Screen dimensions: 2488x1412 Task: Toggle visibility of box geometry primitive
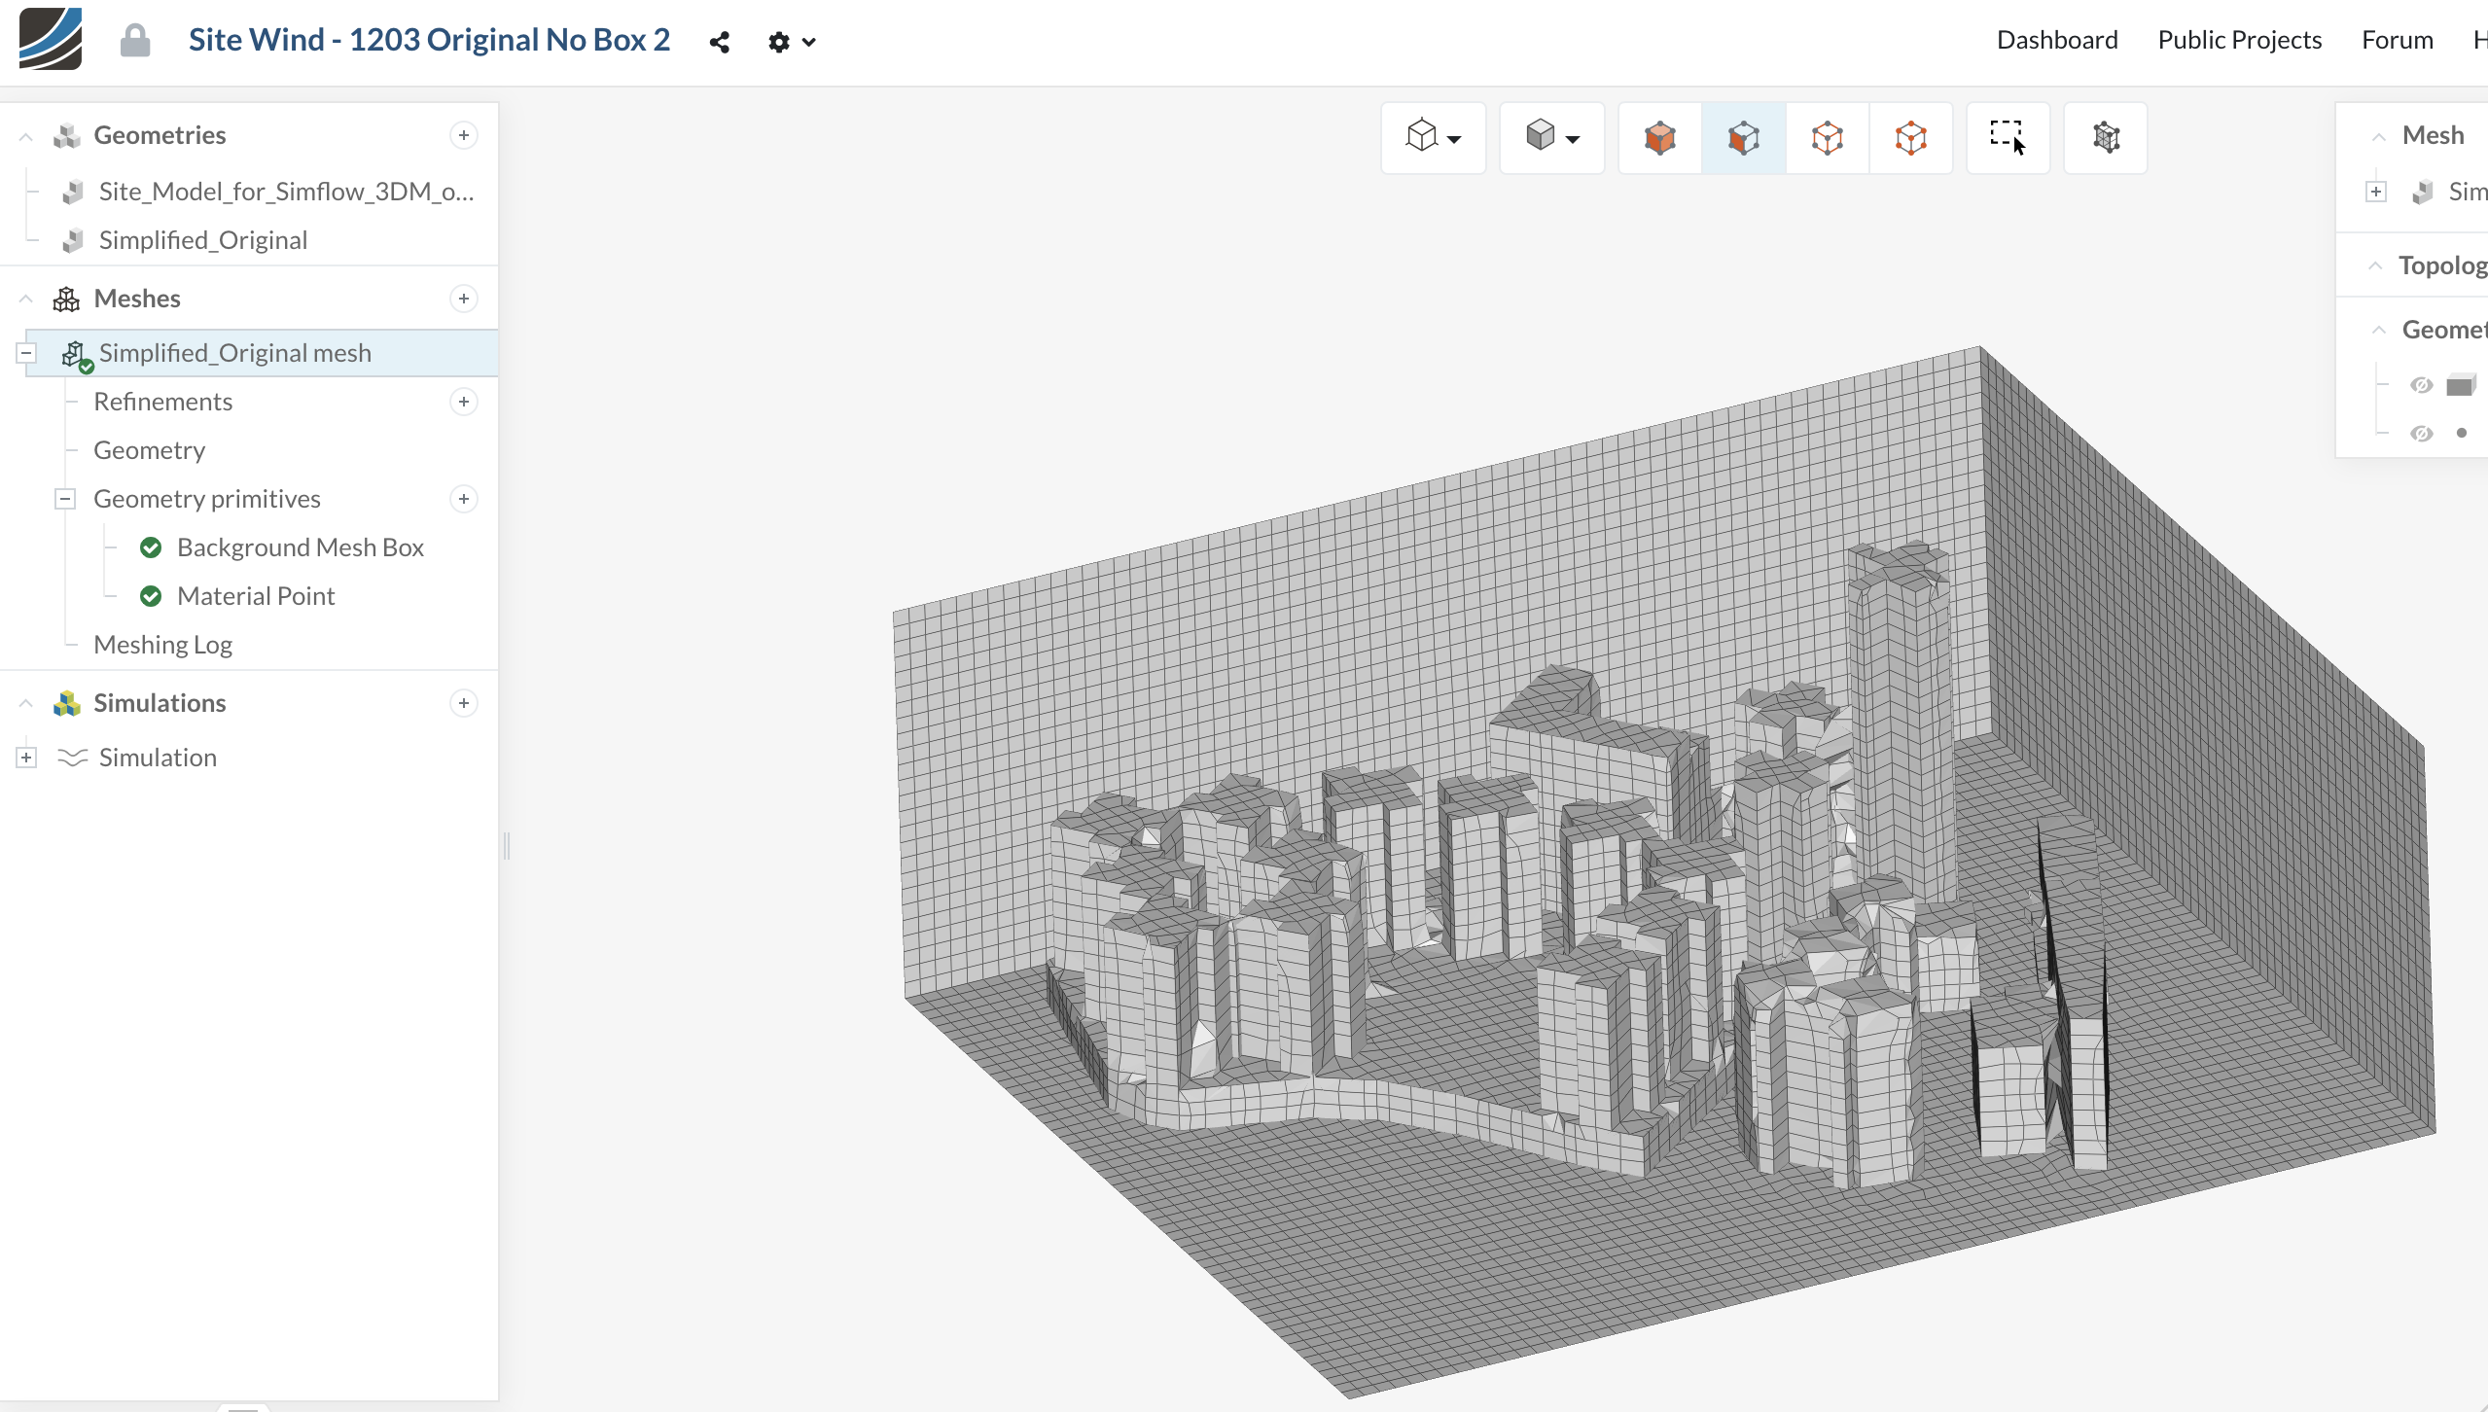point(2421,385)
